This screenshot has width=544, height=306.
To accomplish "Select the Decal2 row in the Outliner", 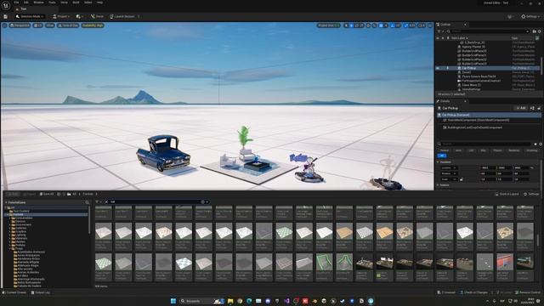I will tap(488, 72).
